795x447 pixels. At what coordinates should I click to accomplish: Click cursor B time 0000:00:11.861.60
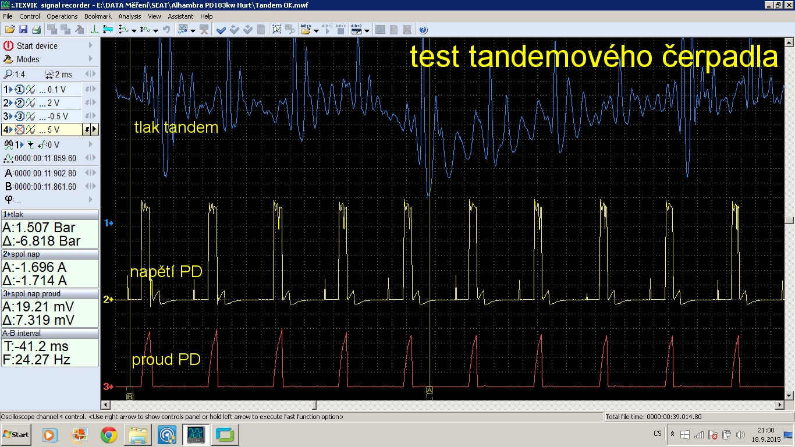45,187
